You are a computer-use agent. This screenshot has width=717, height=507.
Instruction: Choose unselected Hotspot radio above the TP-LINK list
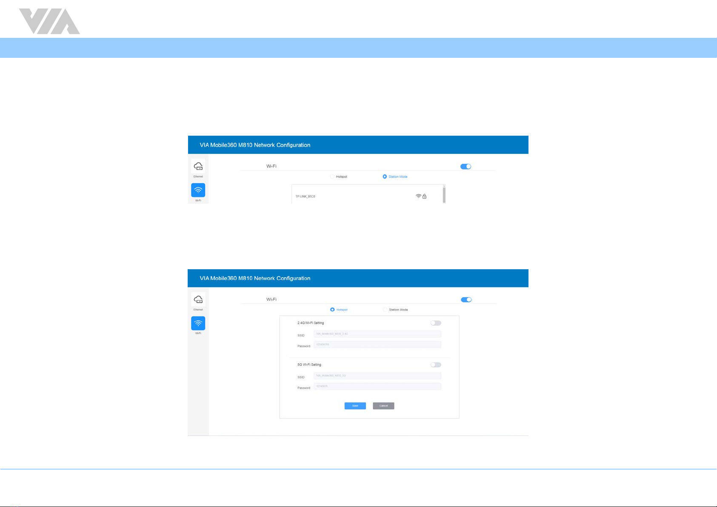[332, 177]
